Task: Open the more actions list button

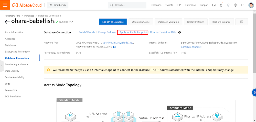Action: pos(241,22)
